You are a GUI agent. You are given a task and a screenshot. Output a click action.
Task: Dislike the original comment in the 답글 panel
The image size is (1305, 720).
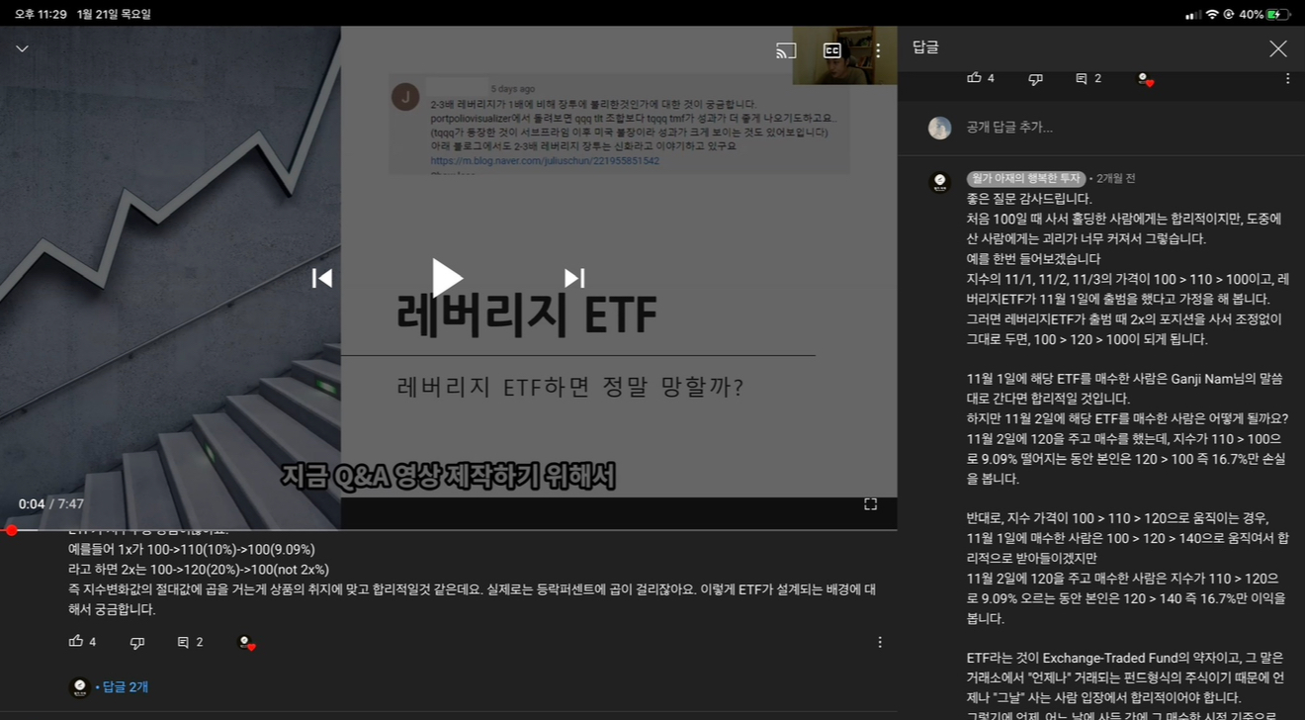click(x=1035, y=78)
